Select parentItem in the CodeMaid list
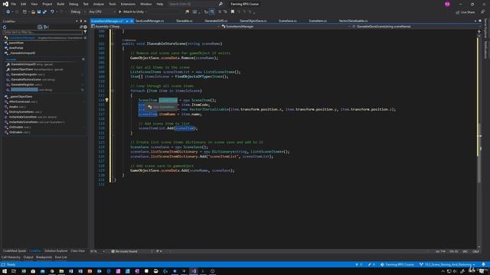Screen dimensions: 490x275 pos(16,43)
